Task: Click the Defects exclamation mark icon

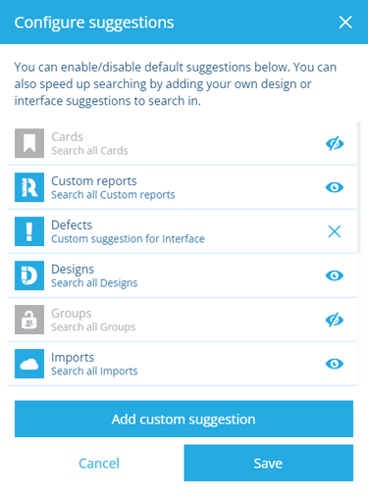Action: coord(29,231)
